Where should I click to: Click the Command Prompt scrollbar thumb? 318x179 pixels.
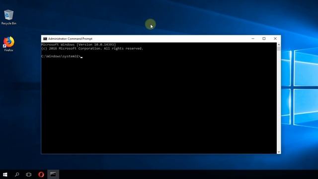click(x=279, y=49)
